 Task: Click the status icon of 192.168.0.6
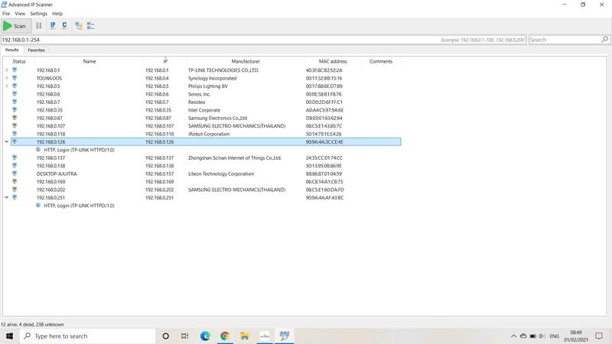point(15,94)
